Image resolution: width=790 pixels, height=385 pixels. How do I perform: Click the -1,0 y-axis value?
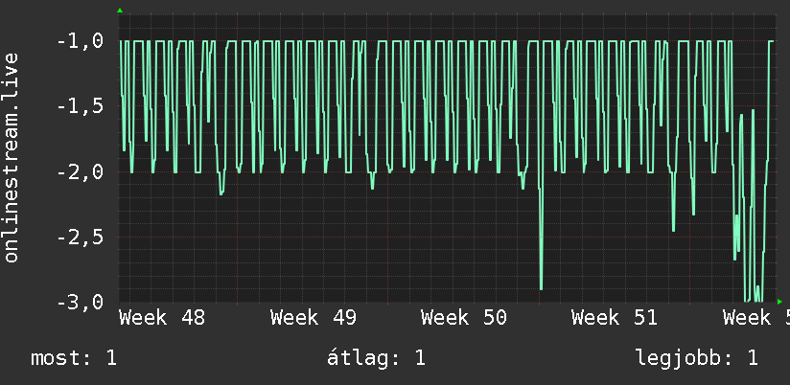coord(81,41)
